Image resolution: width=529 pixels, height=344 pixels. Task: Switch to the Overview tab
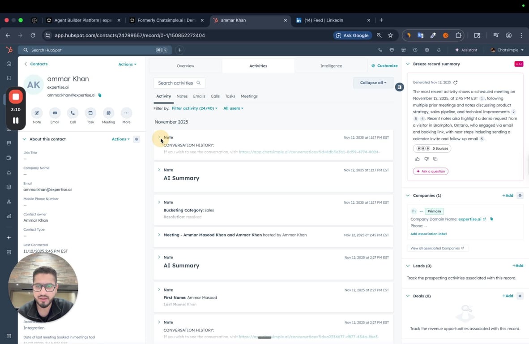coord(185,66)
